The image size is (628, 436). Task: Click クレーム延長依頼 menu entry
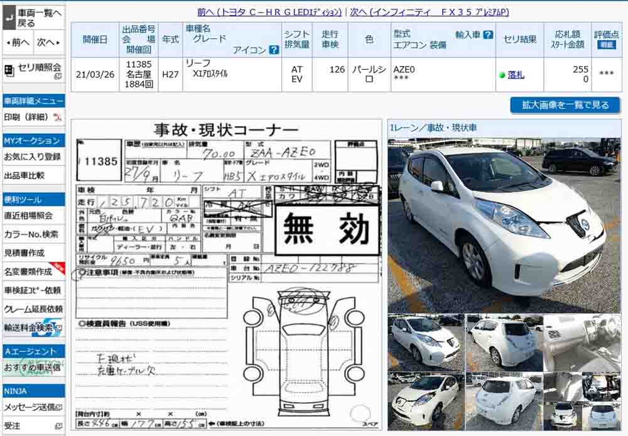coord(34,308)
